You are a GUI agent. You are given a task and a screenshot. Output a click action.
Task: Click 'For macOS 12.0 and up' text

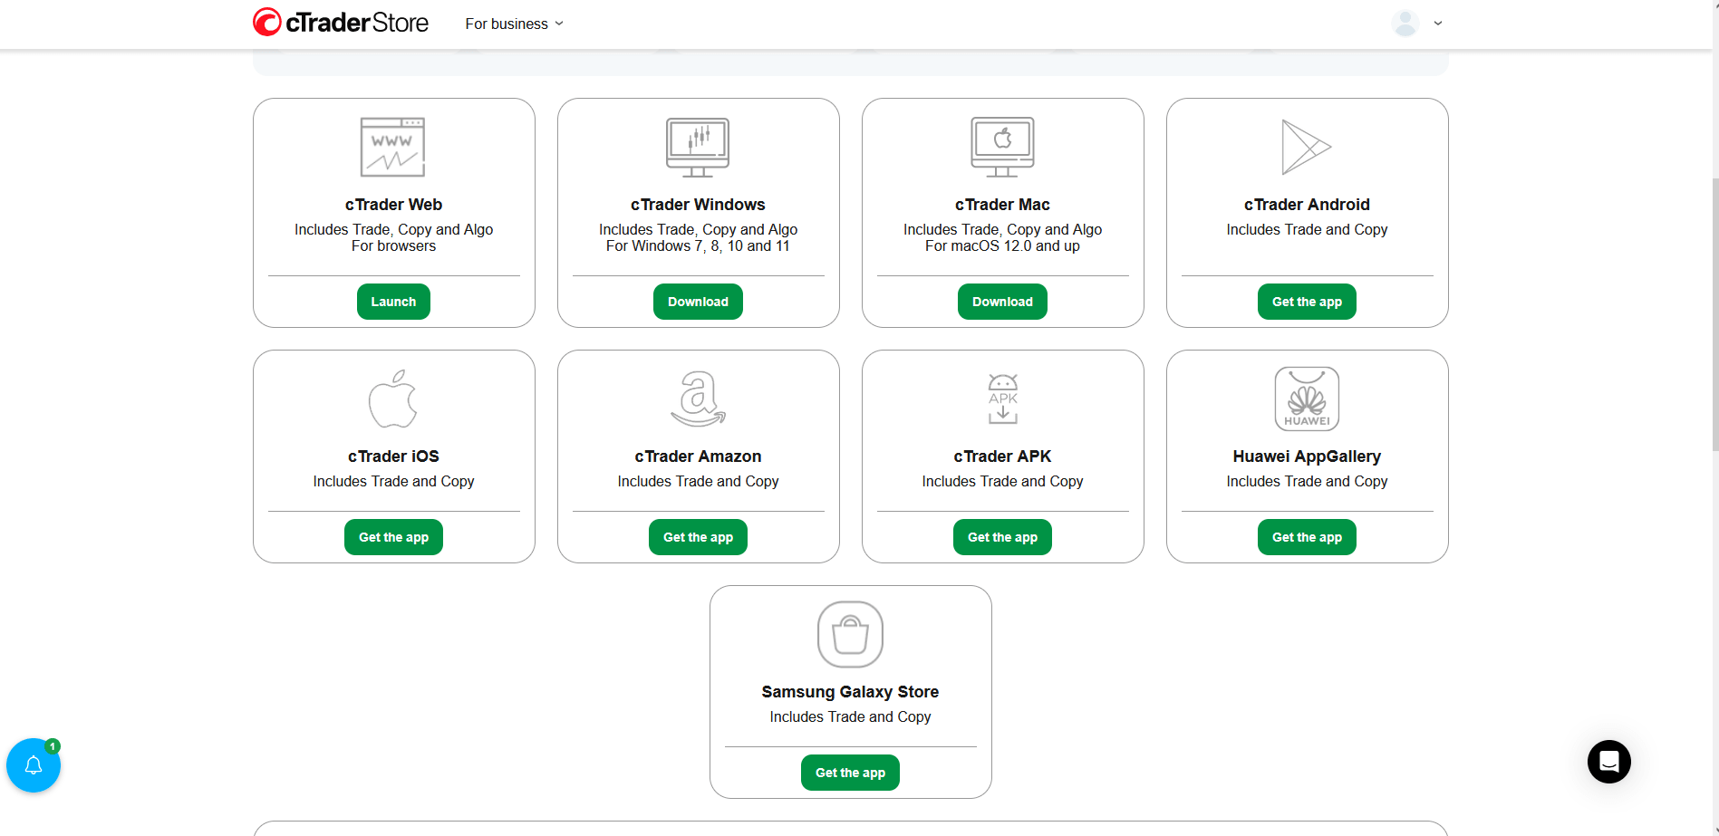click(x=1002, y=246)
